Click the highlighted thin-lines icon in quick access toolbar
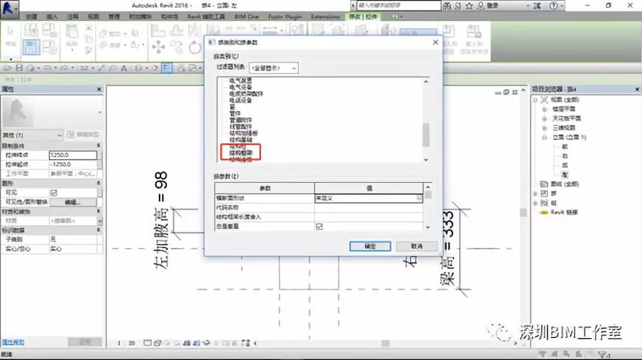 click(166, 68)
